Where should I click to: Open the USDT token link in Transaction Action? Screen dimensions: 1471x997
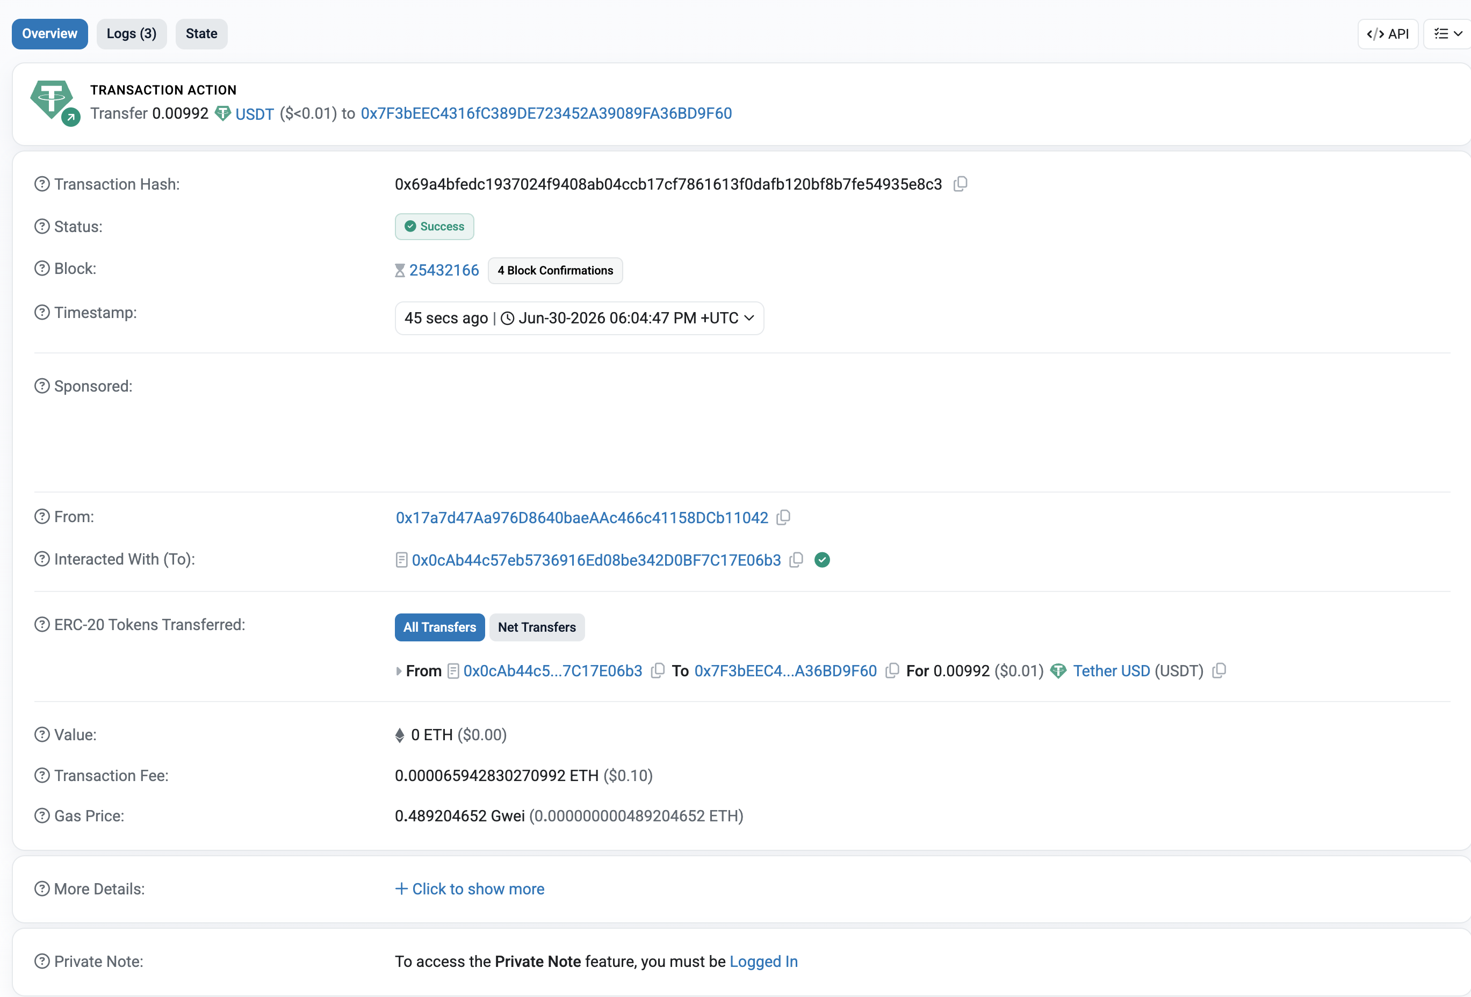click(x=255, y=114)
